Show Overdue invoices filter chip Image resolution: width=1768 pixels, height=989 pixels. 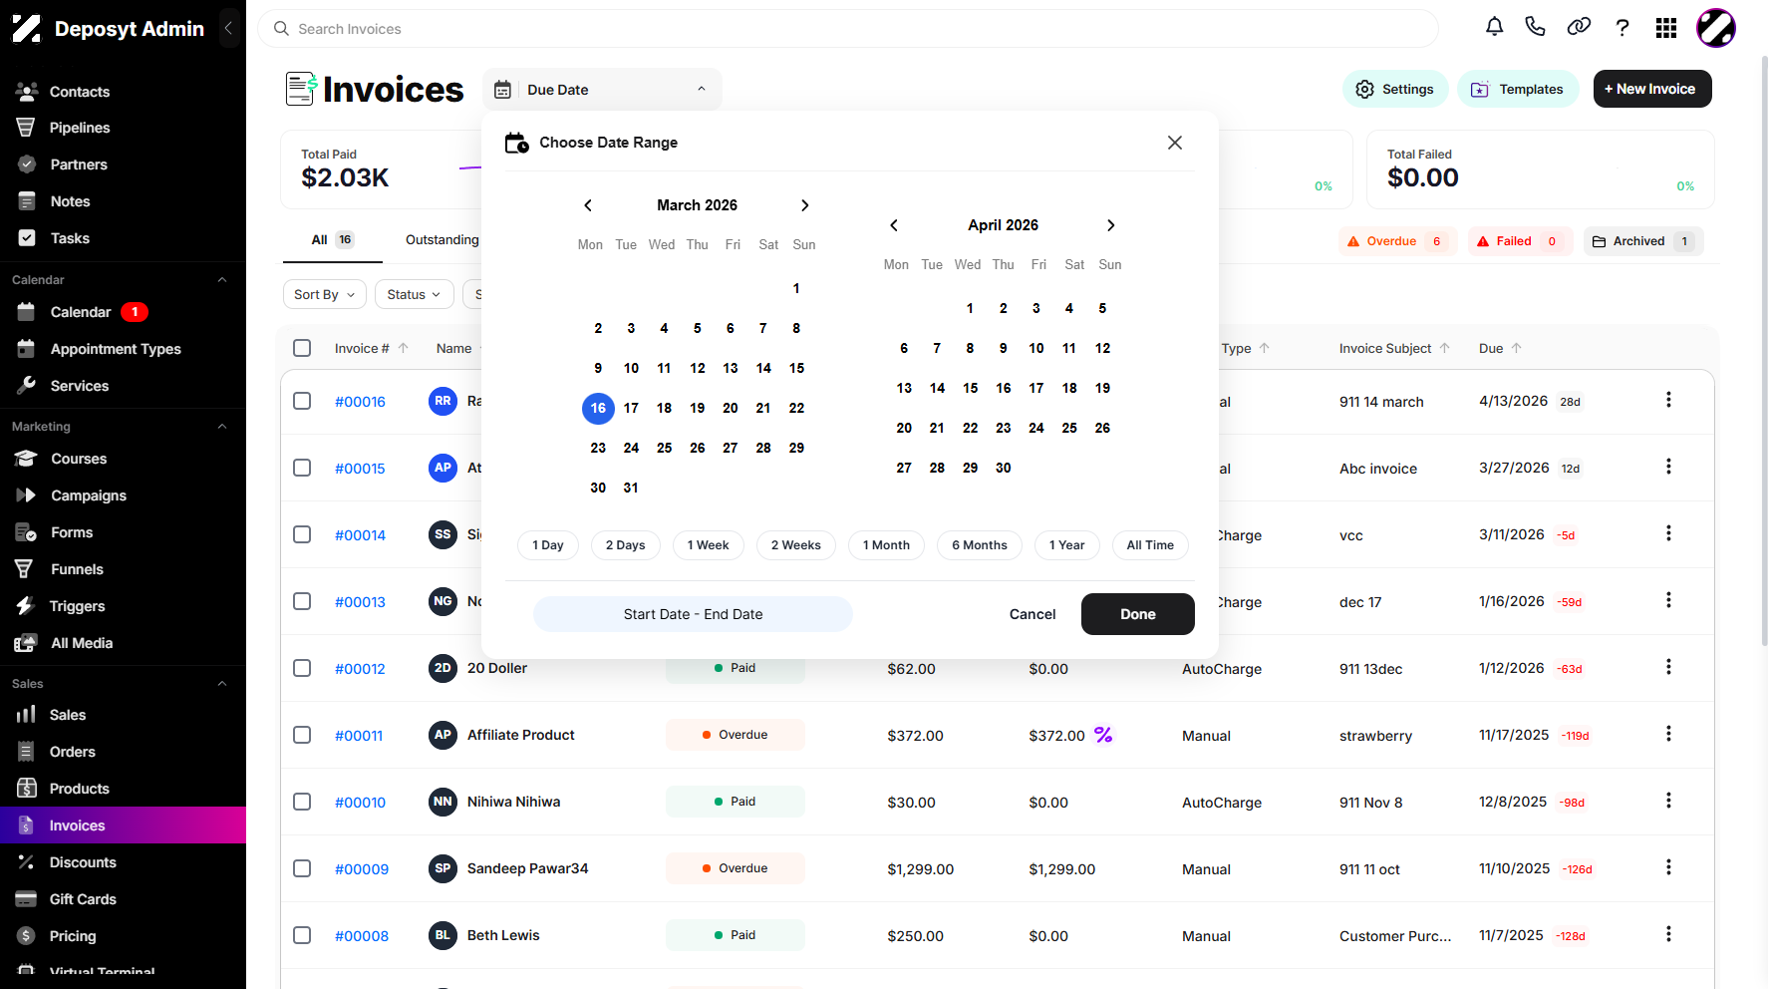tap(1397, 241)
